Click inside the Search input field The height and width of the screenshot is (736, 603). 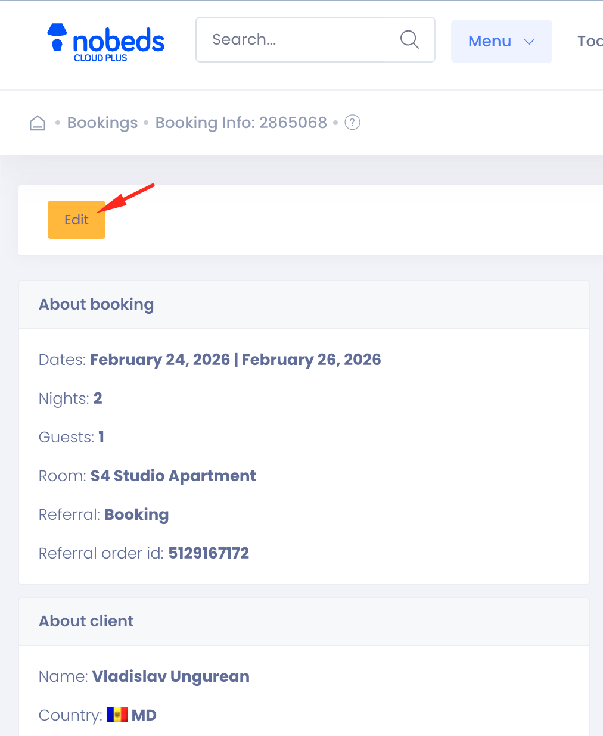(286, 39)
